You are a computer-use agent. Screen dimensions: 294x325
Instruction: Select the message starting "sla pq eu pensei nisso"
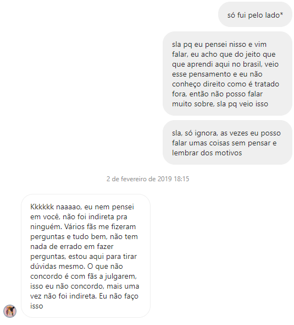(228, 74)
